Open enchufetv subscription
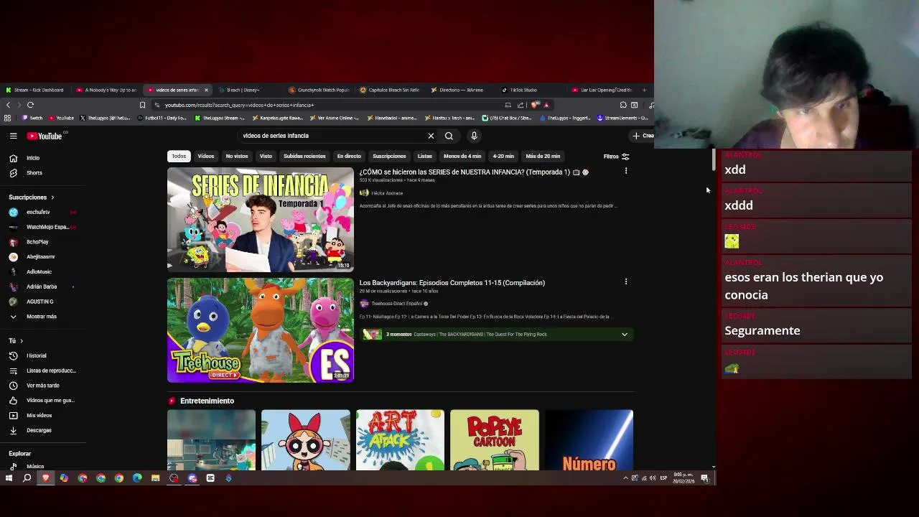Screen dimensions: 919x517 click(39, 213)
